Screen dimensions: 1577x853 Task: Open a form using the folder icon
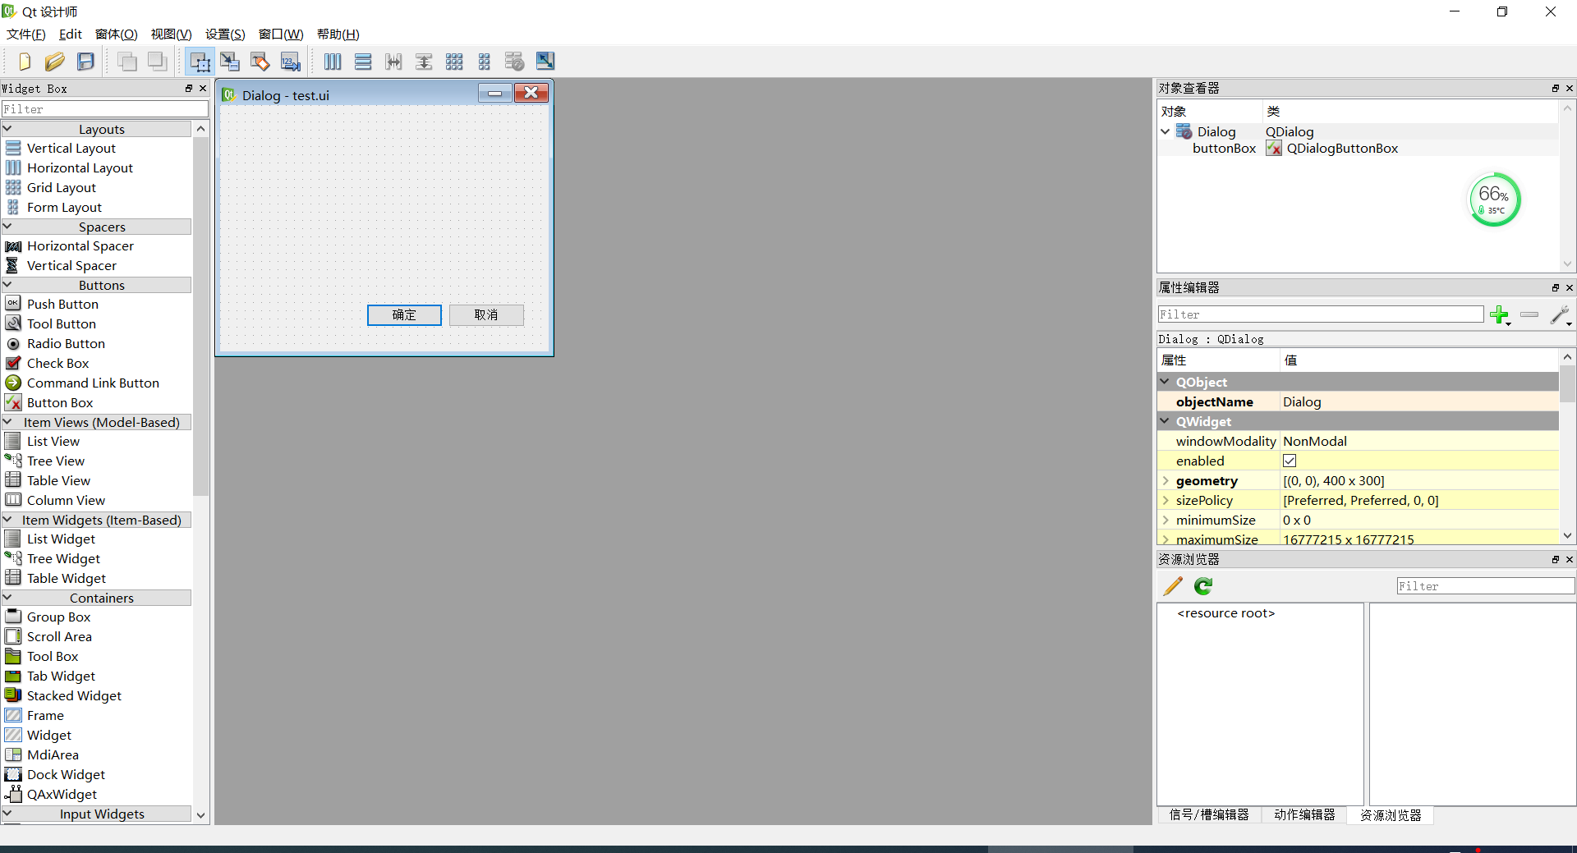pyautogui.click(x=54, y=62)
